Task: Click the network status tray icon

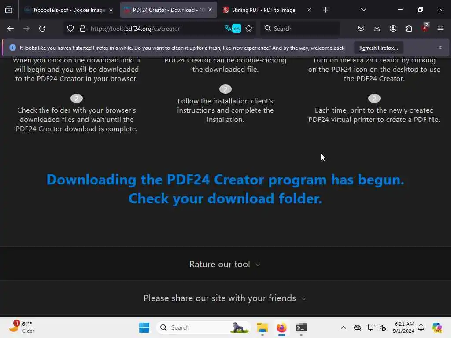Action: tap(371, 327)
